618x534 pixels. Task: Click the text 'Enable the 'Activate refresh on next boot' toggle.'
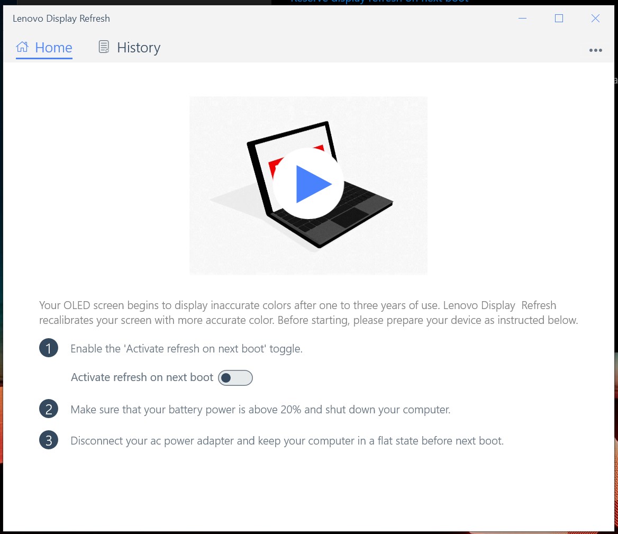click(x=186, y=349)
